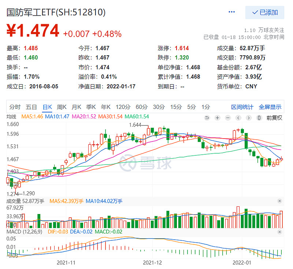Image resolution: width=293 pixels, height=269 pixels.
Task: Click the left arrow to pan chart earlier
Action: click(238, 118)
